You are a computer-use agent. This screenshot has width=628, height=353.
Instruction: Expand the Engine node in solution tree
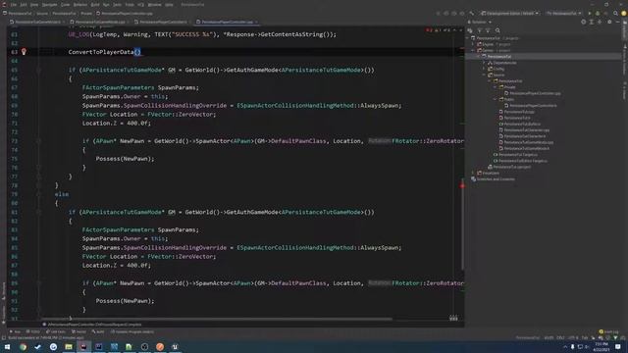click(x=473, y=44)
